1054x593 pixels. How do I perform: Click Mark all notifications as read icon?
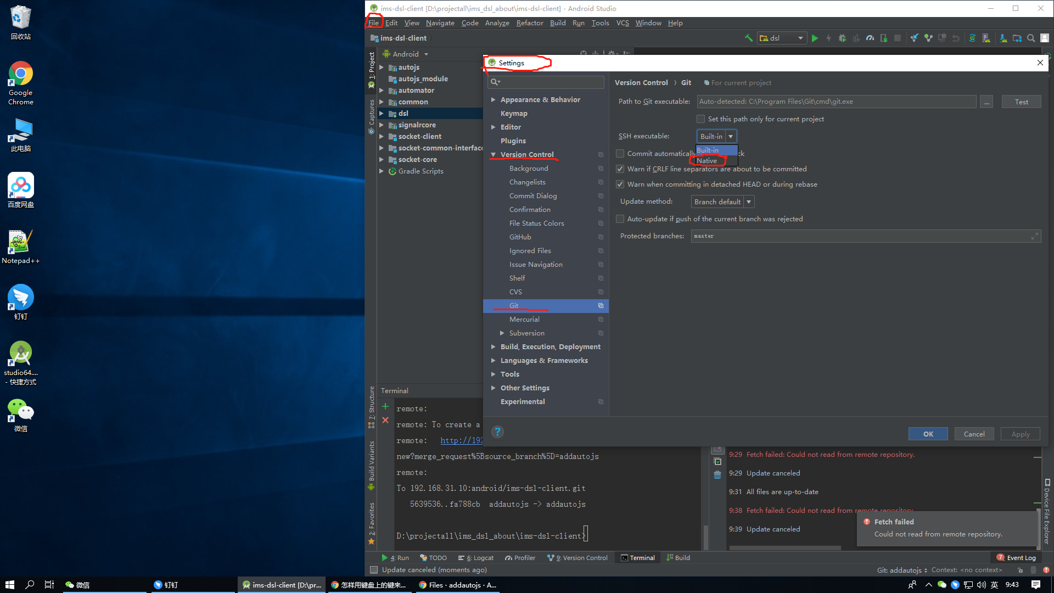717,462
